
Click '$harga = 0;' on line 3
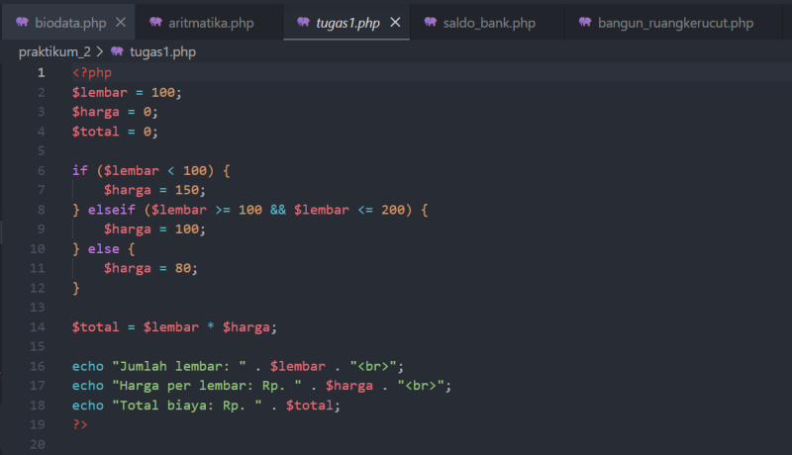coord(115,112)
